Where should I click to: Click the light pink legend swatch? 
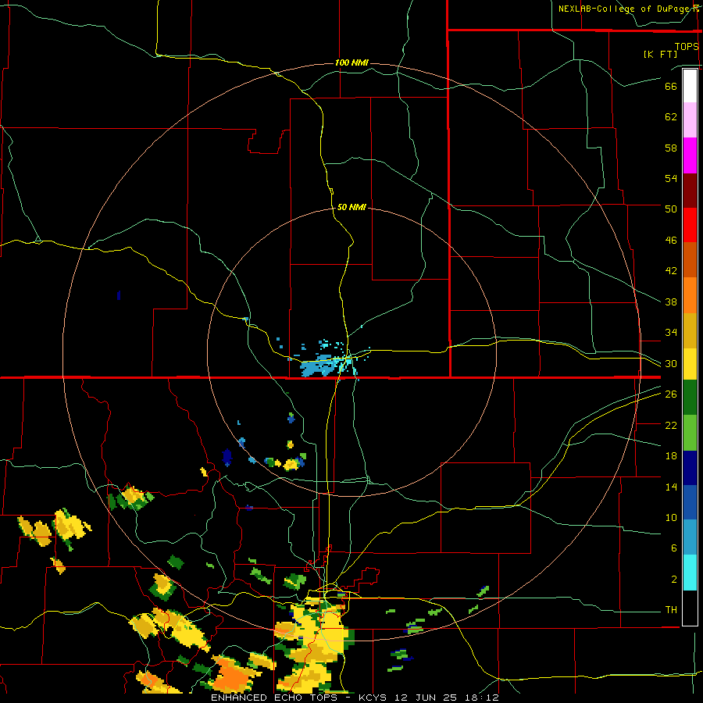click(x=690, y=120)
